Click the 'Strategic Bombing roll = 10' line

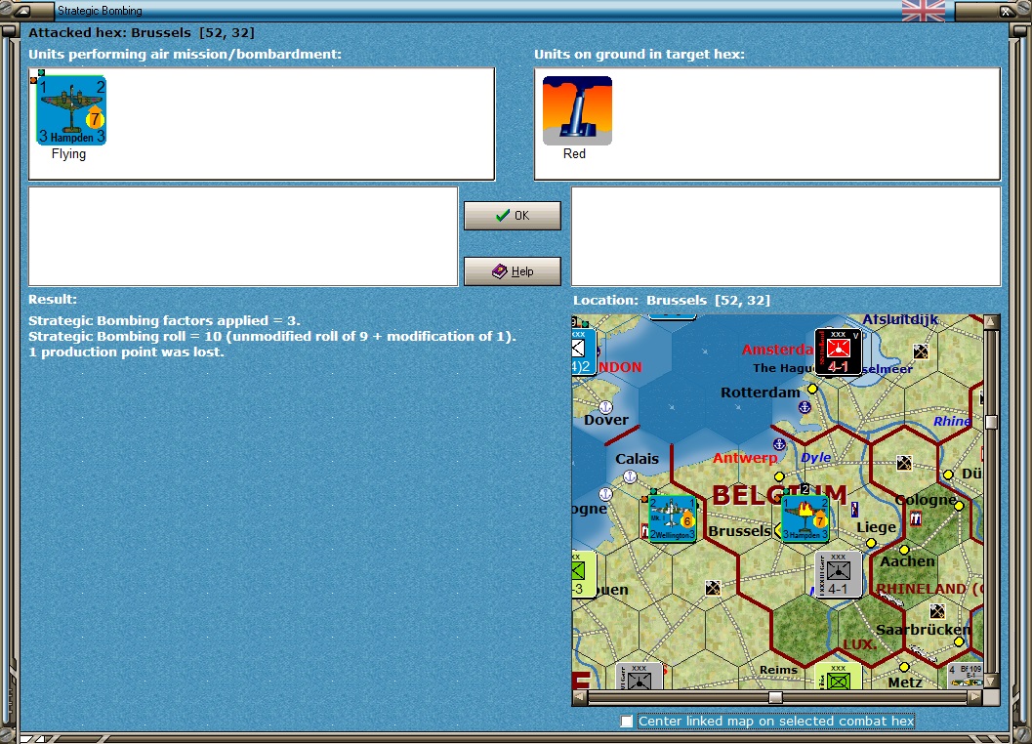tap(271, 337)
